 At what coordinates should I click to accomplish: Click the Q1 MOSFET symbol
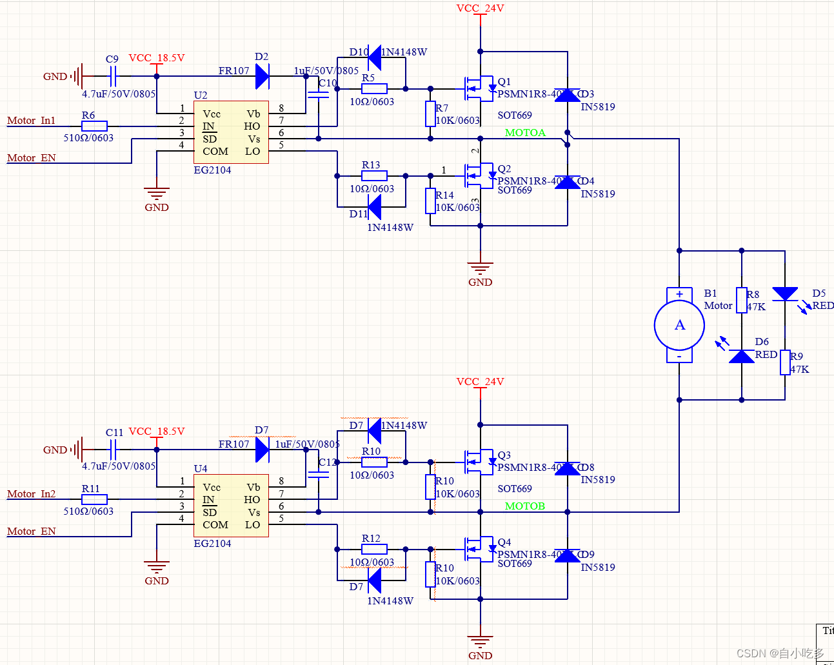(480, 88)
